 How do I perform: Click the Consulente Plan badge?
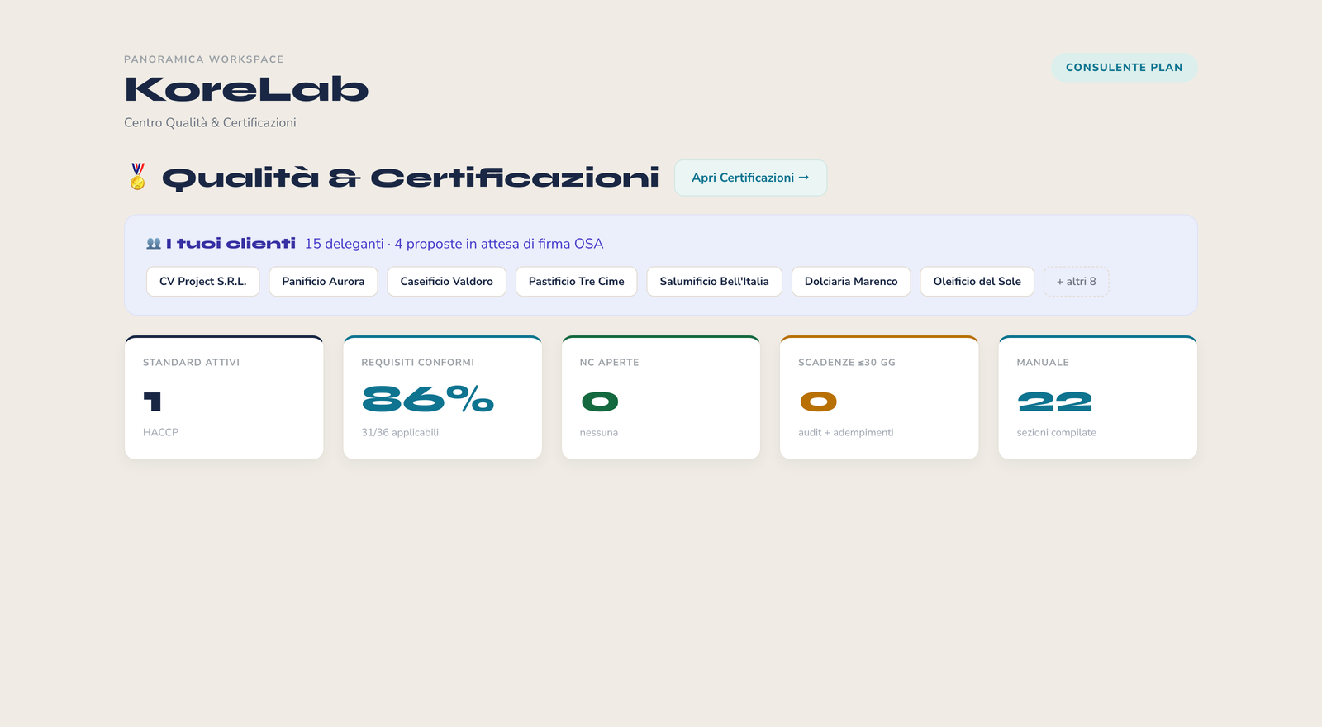pyautogui.click(x=1124, y=68)
